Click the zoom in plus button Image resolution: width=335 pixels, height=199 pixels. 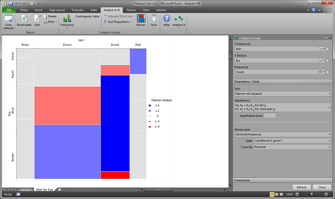pos(326,194)
